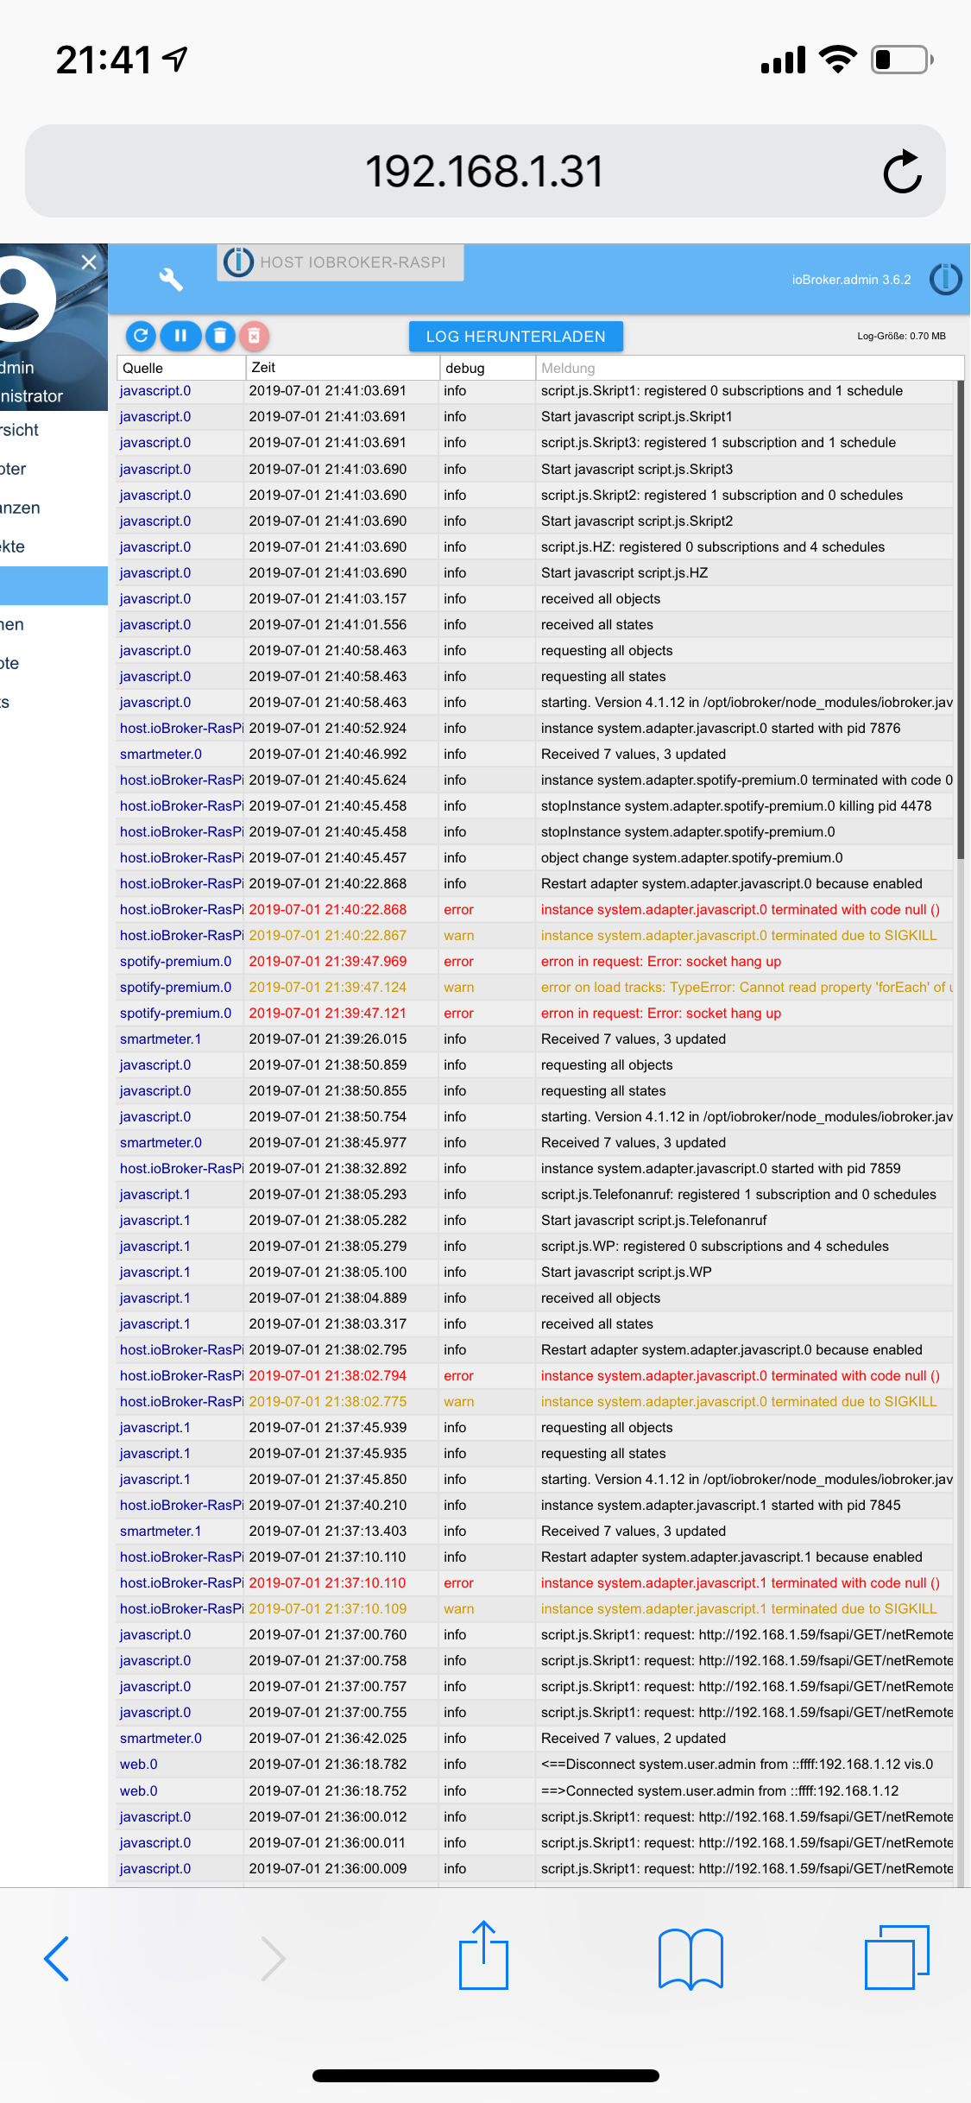Select the HOST IOBROKER-RASPI button
This screenshot has height=2103, width=971.
point(340,262)
